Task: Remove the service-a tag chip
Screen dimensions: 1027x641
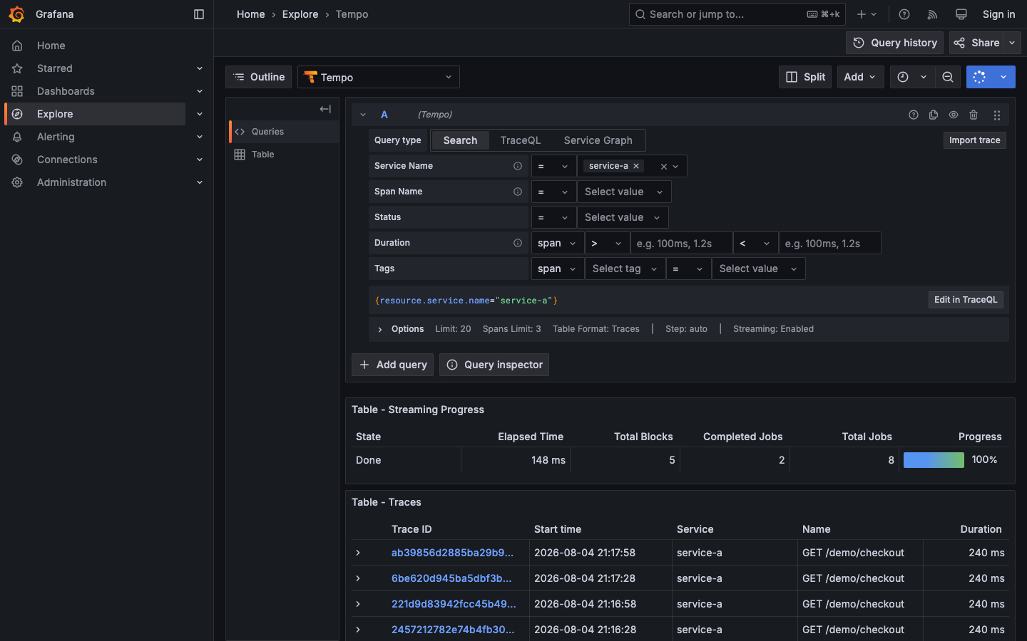Action: (x=636, y=166)
